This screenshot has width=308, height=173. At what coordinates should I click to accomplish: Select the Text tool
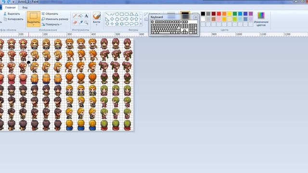tap(86, 16)
